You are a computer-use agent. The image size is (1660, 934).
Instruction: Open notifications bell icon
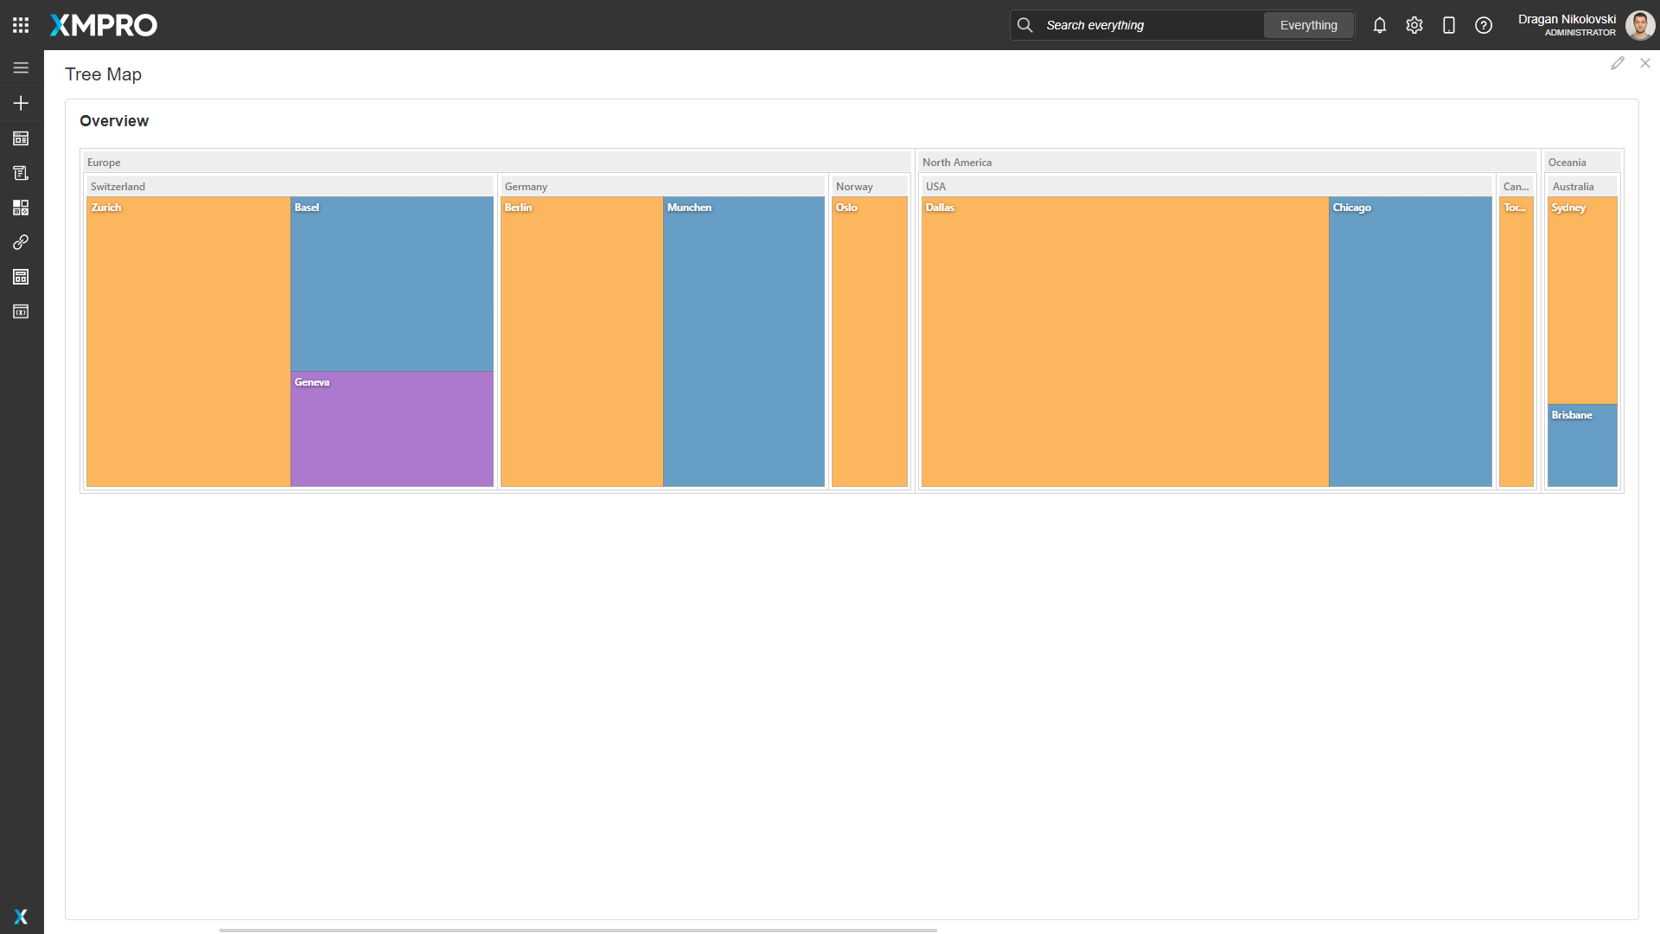[x=1380, y=25]
